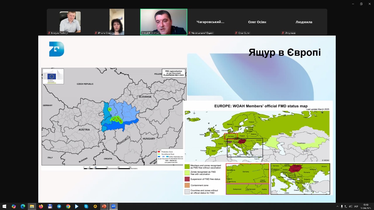Screen dimensions: 374x210
Task: Click the dark red 'Suspension of FMD free status' swatch
Action: pyautogui.click(x=187, y=179)
